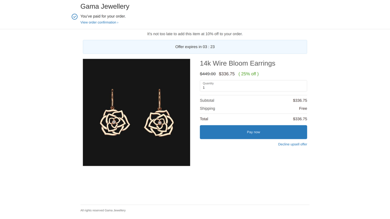Click the green 25% off label
Image resolution: width=390 pixels, height=219 pixels.
248,74
